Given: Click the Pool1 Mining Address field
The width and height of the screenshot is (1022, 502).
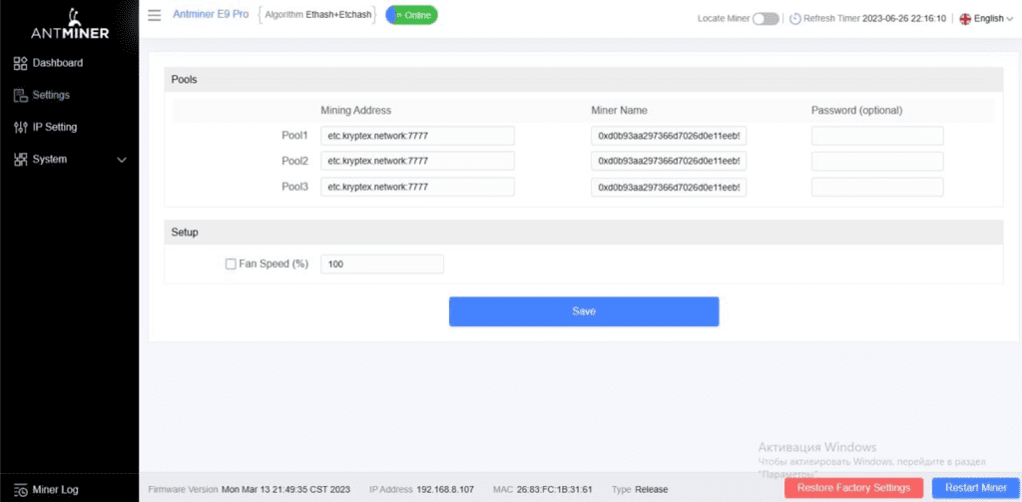Looking at the screenshot, I should (x=417, y=136).
